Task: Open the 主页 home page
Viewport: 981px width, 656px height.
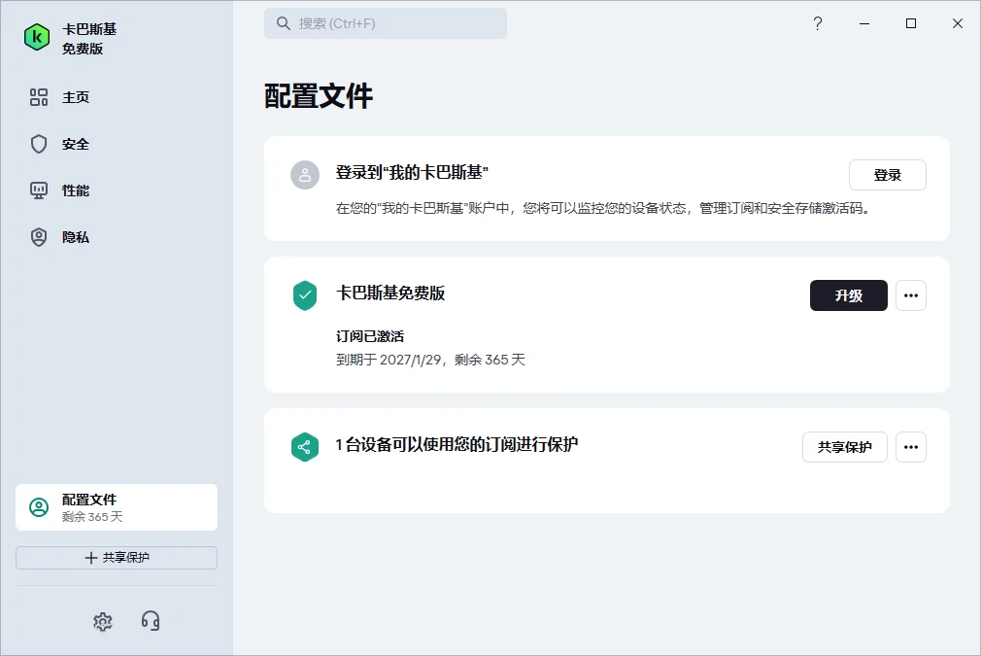Action: click(x=76, y=97)
